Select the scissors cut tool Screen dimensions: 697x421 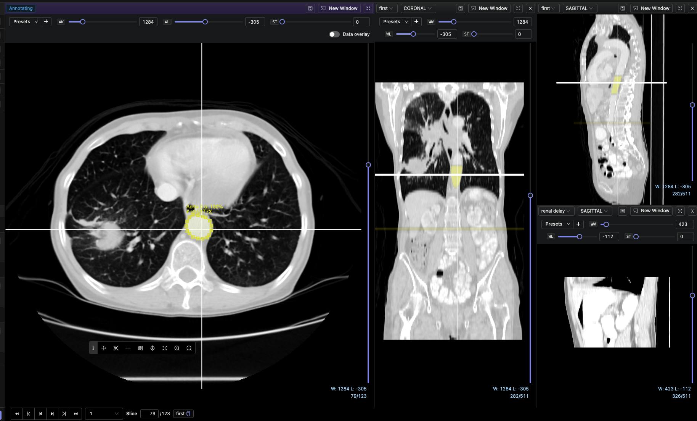point(116,348)
